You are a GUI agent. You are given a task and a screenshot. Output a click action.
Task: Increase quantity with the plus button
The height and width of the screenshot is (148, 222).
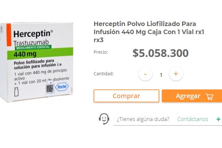176,74
